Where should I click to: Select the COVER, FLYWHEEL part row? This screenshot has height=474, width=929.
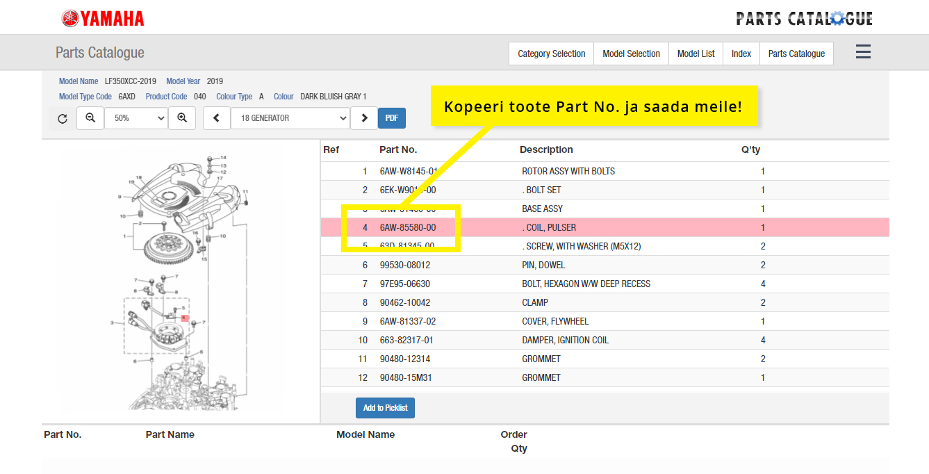(x=554, y=321)
